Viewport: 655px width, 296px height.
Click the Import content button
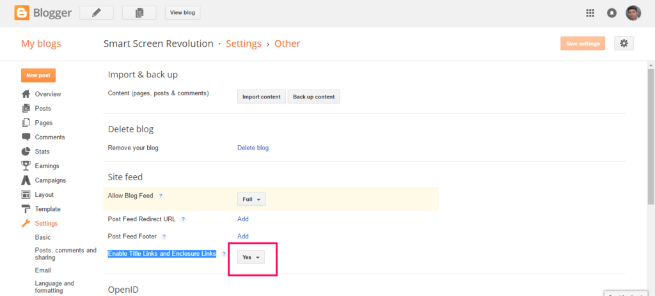(x=262, y=97)
